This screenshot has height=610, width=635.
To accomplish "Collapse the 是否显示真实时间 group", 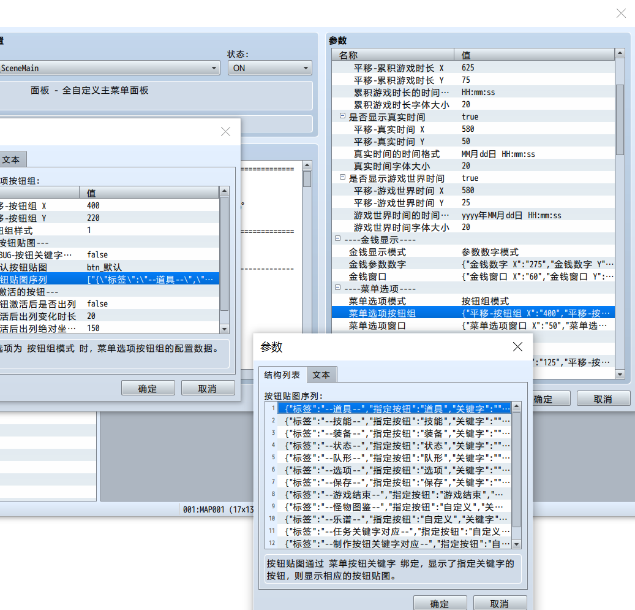I will click(x=342, y=116).
